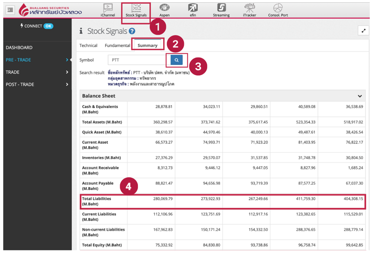Click the Search result label
This screenshot has width=373, height=255.
[x=92, y=72]
